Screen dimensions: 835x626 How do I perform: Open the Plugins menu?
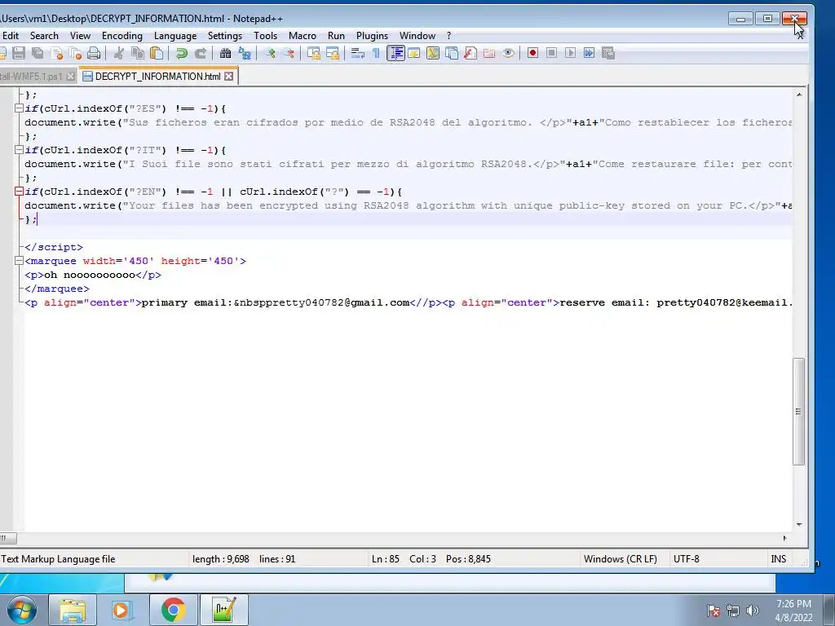coord(372,36)
